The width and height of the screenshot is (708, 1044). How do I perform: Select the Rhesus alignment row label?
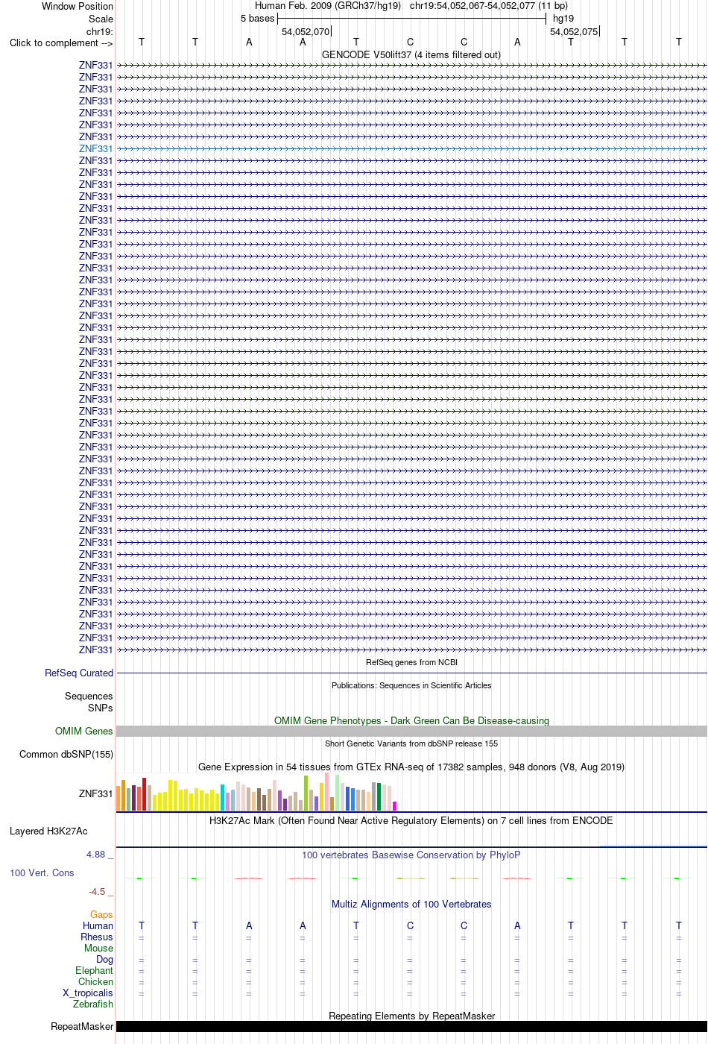point(97,937)
